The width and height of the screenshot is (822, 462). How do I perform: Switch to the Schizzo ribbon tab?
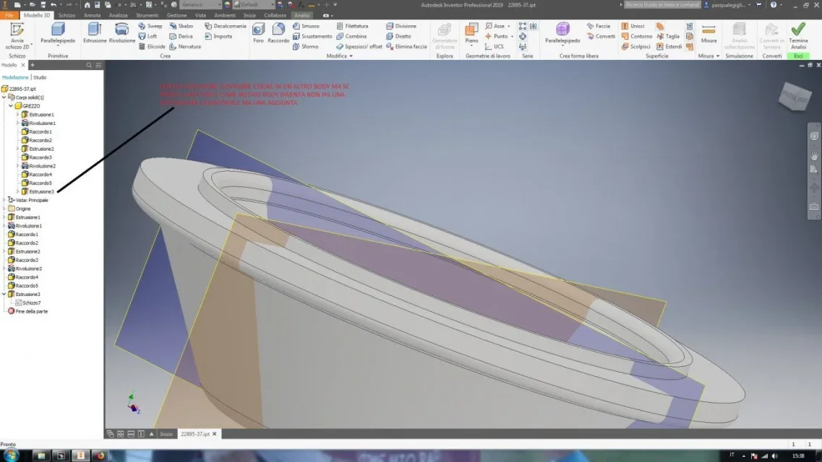coord(67,15)
